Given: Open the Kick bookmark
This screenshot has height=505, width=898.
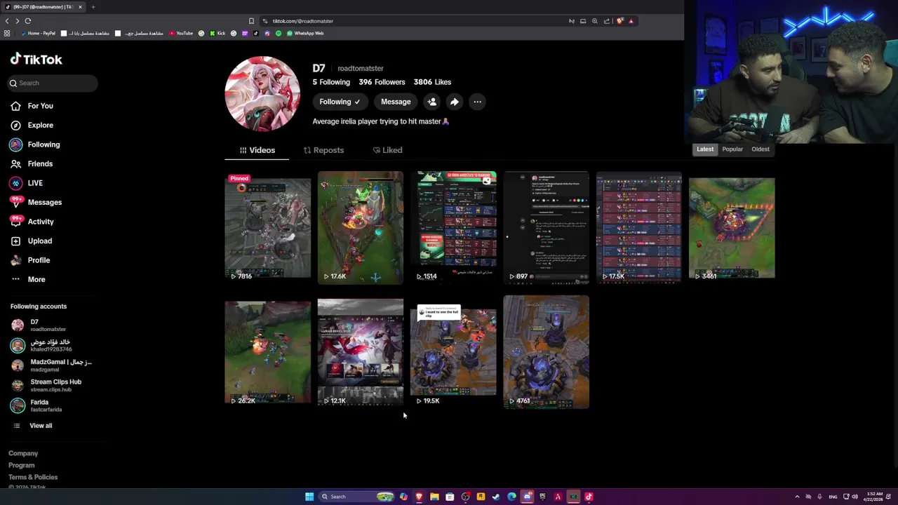Looking at the screenshot, I should tap(217, 33).
